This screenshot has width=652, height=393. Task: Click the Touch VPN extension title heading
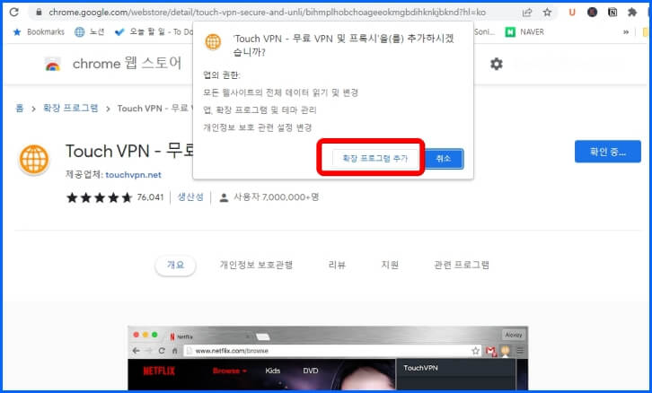coord(129,152)
